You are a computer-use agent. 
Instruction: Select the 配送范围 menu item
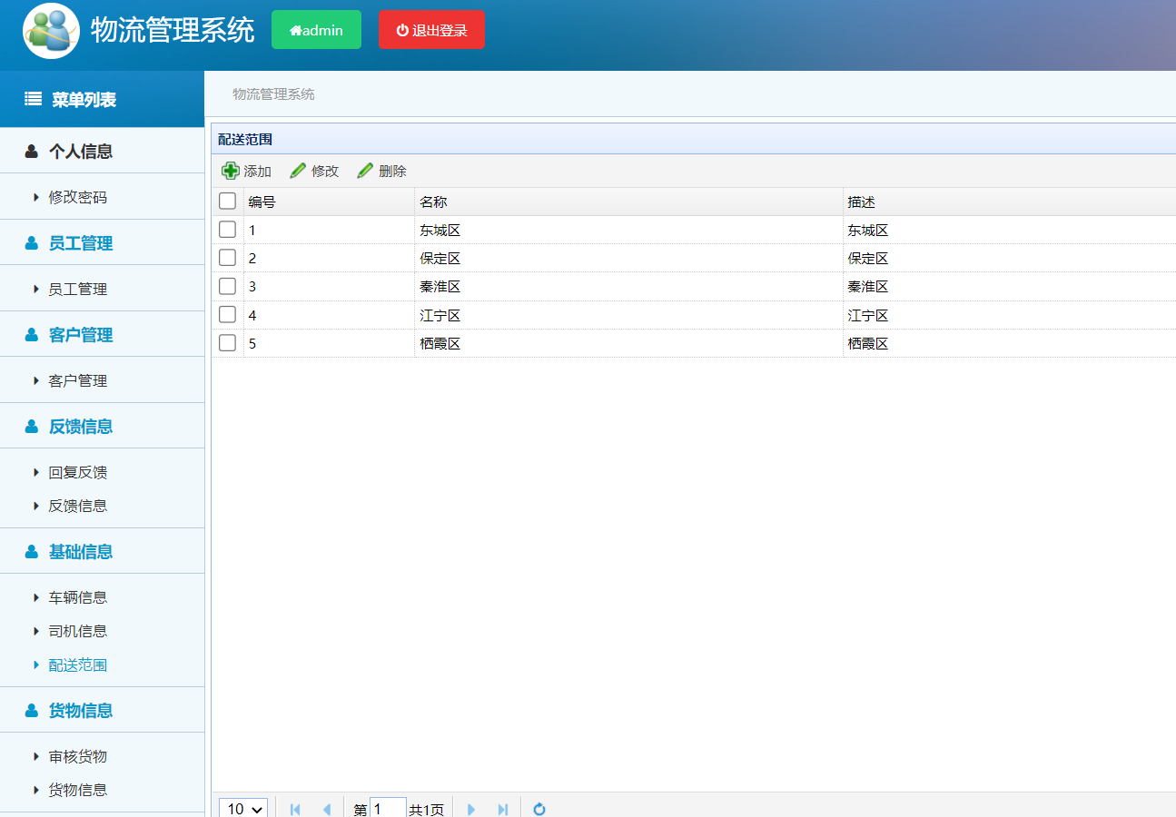point(78,664)
